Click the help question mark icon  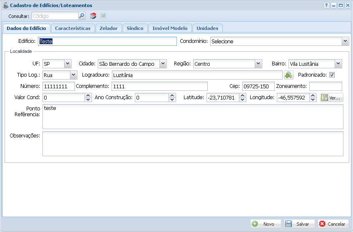coord(326,5)
